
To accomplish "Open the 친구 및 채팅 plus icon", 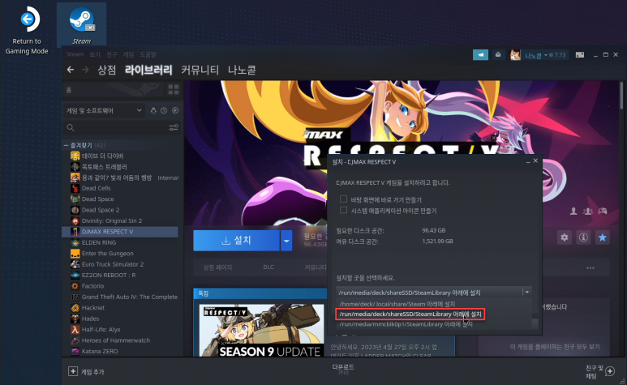I will pyautogui.click(x=610, y=371).
